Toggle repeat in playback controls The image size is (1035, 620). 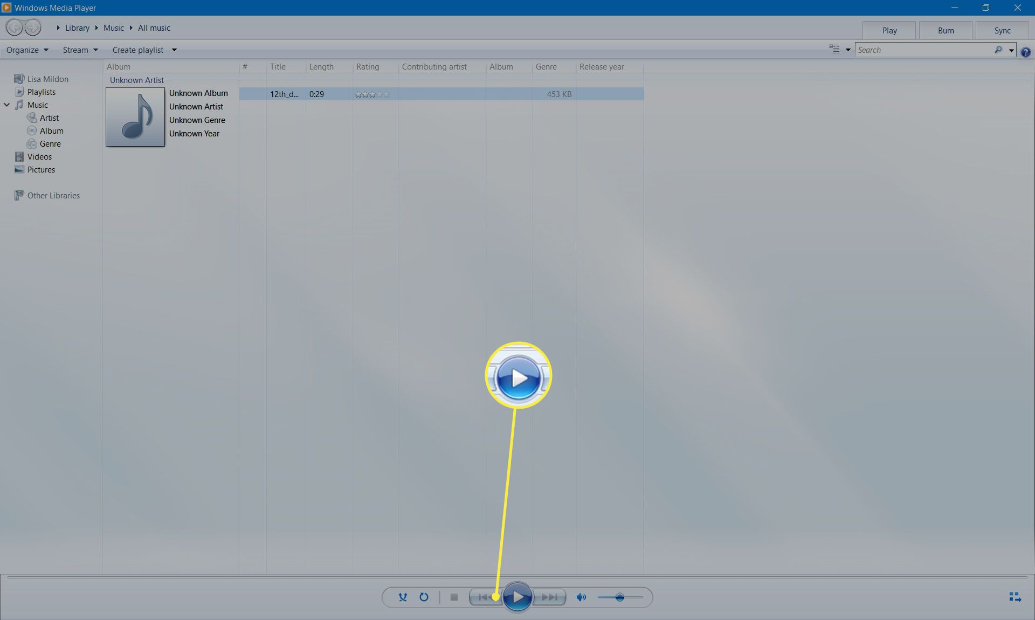point(424,597)
